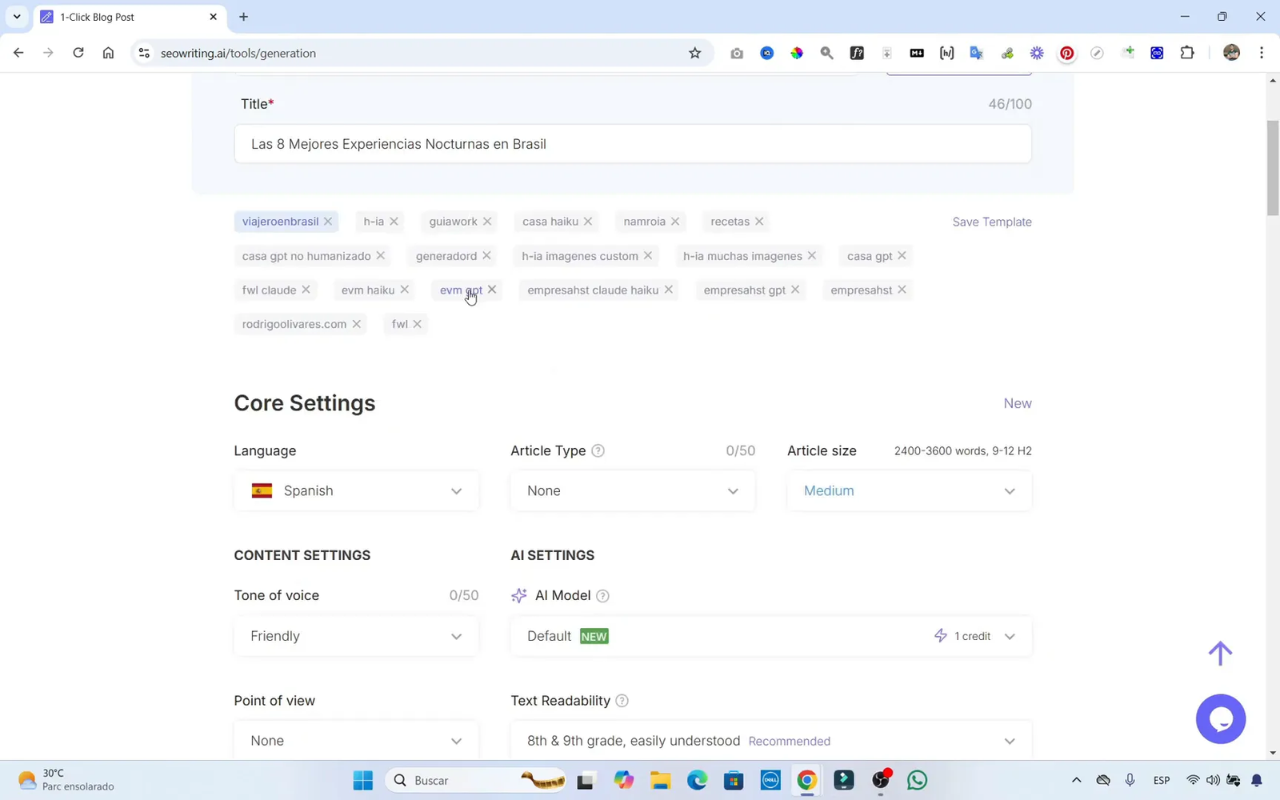Open OBS Studio from the taskbar
The image size is (1280, 800).
coord(879,780)
